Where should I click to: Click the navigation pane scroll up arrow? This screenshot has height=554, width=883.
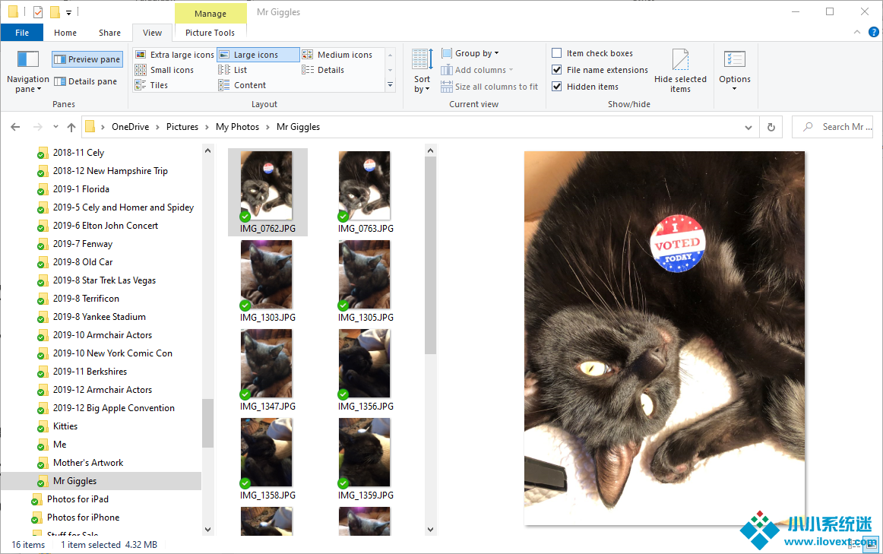tap(207, 151)
